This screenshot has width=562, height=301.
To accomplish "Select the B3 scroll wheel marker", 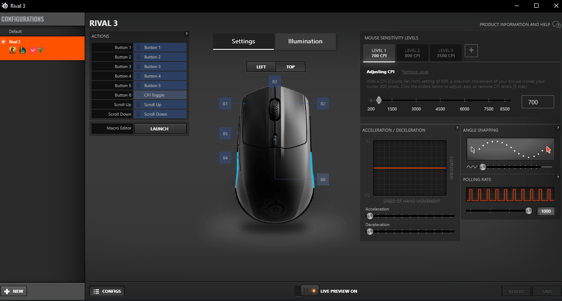I will (x=275, y=81).
